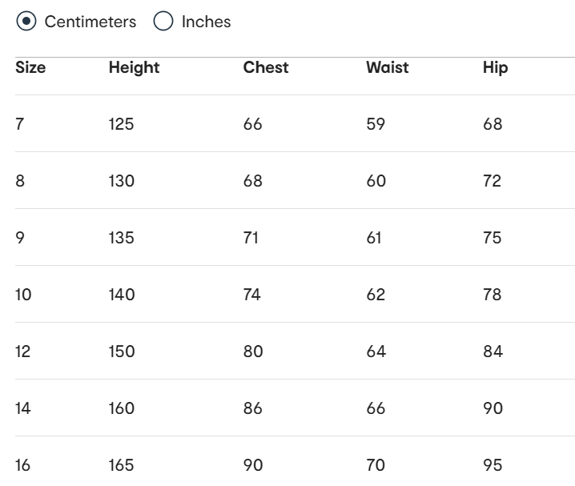Image resolution: width=575 pixels, height=486 pixels.
Task: Click the Waist column header
Action: tap(387, 68)
